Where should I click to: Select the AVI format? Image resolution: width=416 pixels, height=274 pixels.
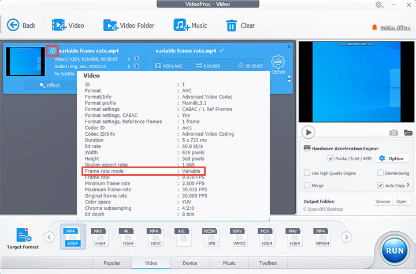click(x=183, y=236)
